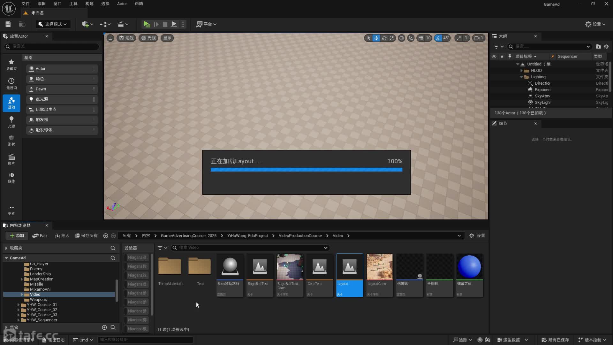Toggle grid snapping in viewport toolbar
The height and width of the screenshot is (345, 613).
[421, 38]
